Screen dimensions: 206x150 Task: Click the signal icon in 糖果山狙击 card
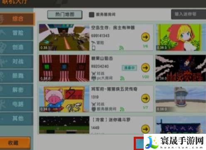(x=122, y=78)
